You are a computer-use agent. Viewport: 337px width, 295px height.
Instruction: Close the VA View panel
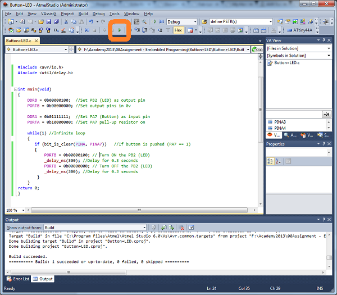coord(329,40)
